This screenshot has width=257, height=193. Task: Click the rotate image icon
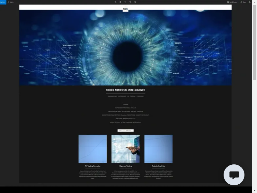point(130,2)
